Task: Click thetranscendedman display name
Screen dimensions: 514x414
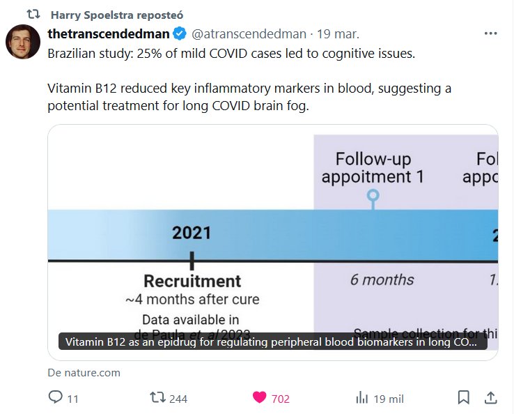Action: (x=108, y=33)
